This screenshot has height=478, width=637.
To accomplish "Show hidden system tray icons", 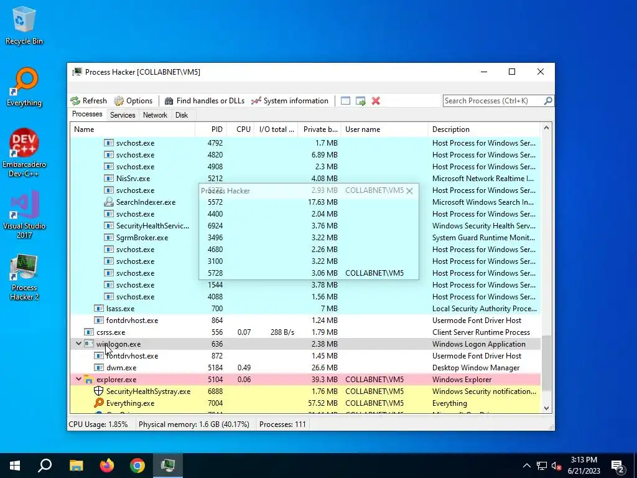I will pos(526,466).
